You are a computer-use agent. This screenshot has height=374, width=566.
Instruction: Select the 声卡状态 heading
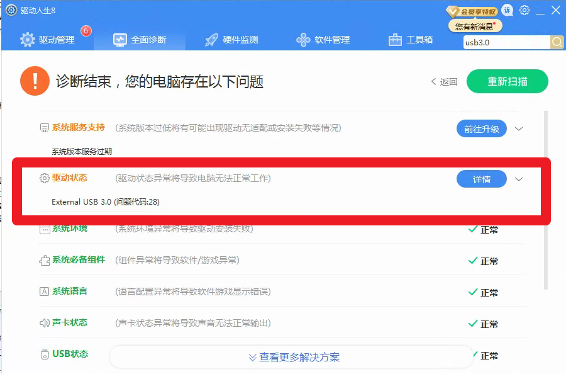pos(70,322)
